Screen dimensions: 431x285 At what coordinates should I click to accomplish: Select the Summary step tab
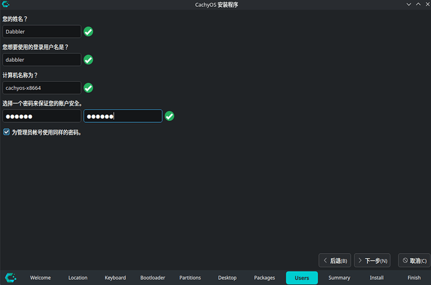tap(339, 278)
